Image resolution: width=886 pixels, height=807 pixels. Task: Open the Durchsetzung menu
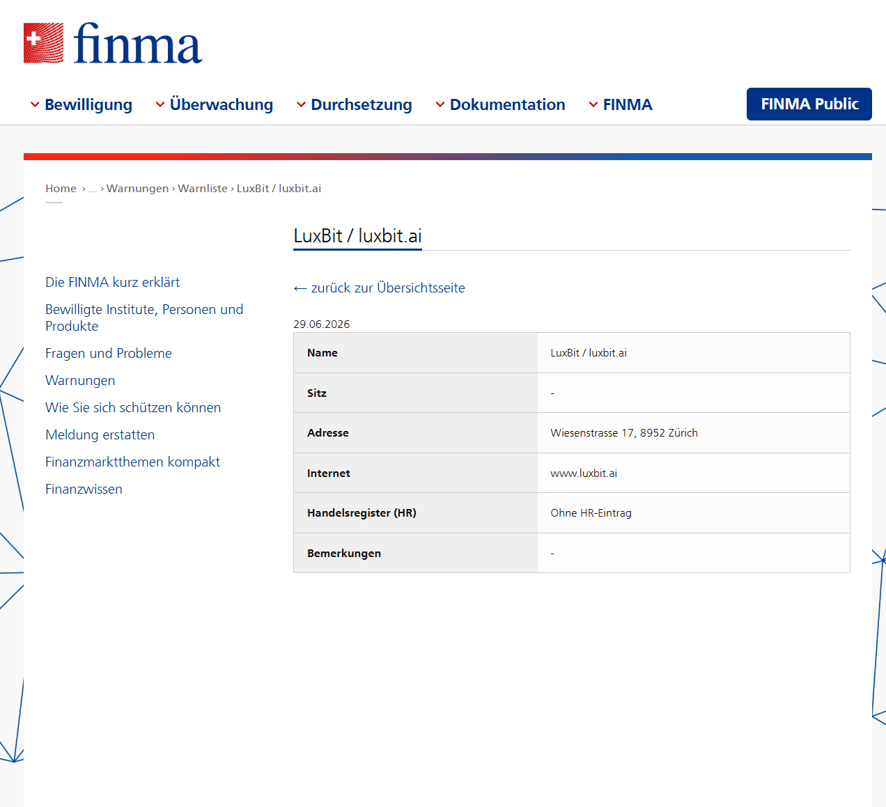pyautogui.click(x=362, y=104)
